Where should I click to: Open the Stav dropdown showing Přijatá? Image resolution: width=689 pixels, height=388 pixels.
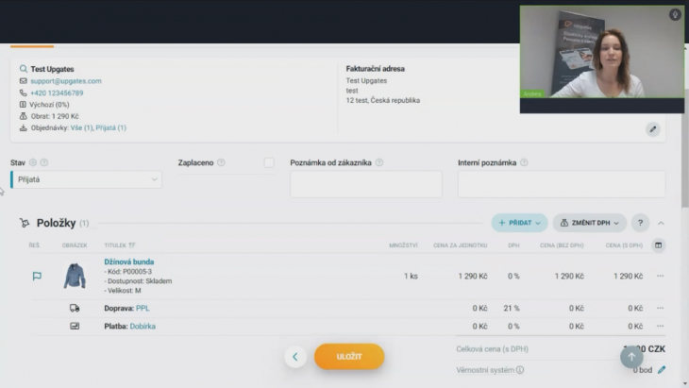tap(87, 179)
